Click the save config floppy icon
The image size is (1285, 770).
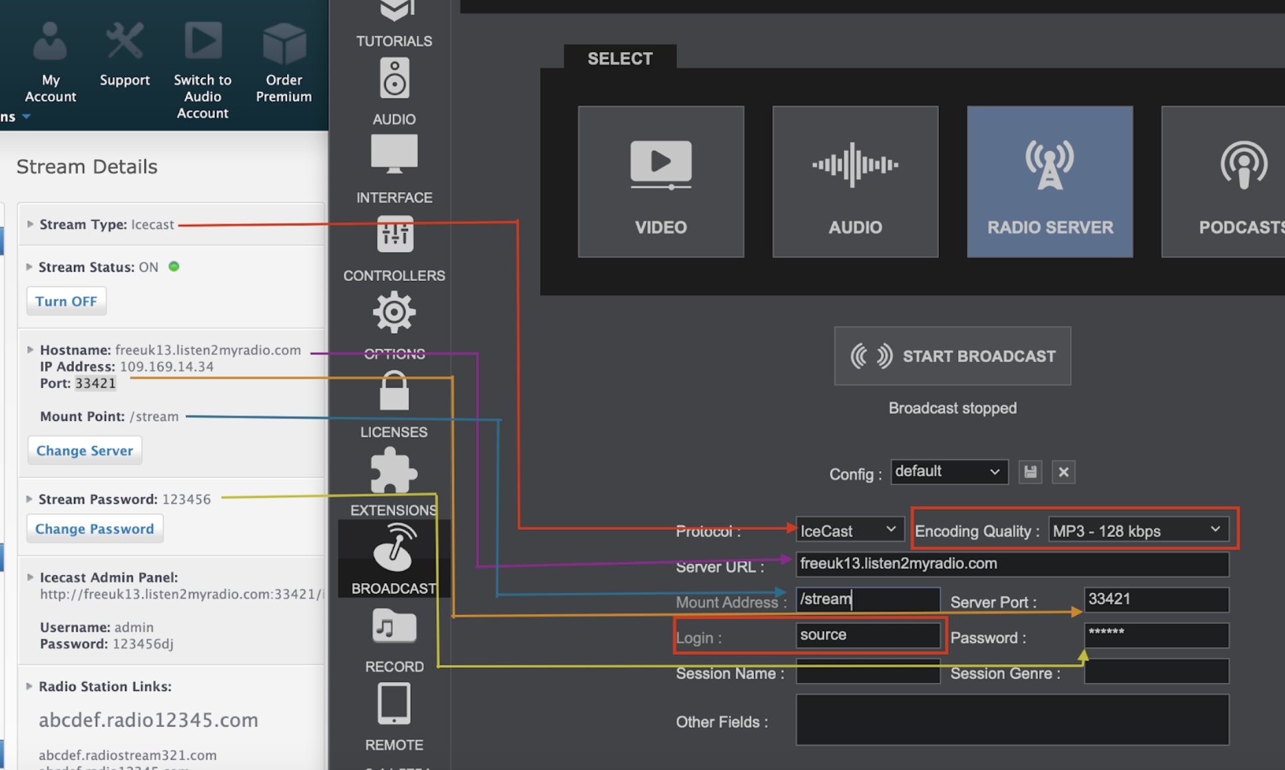click(1030, 472)
